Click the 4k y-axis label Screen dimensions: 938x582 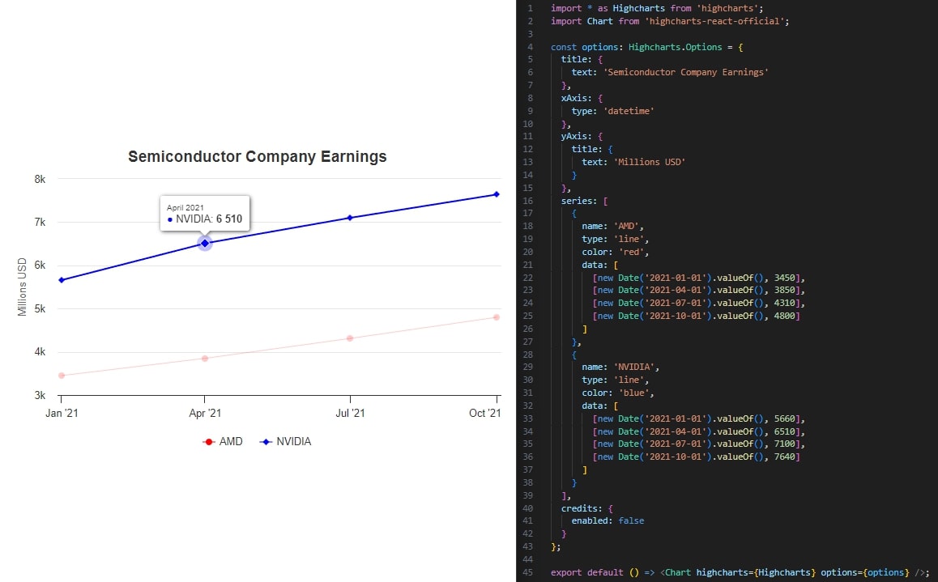(x=40, y=352)
